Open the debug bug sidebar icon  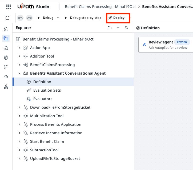tap(6, 58)
